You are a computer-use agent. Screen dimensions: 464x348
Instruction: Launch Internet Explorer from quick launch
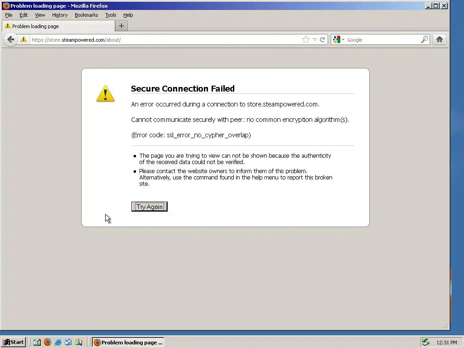click(x=58, y=343)
